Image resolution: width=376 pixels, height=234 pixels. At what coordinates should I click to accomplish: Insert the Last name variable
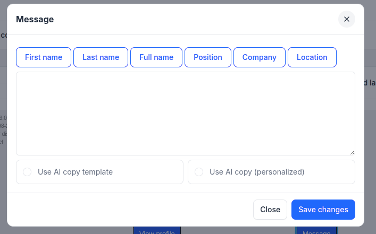(101, 57)
